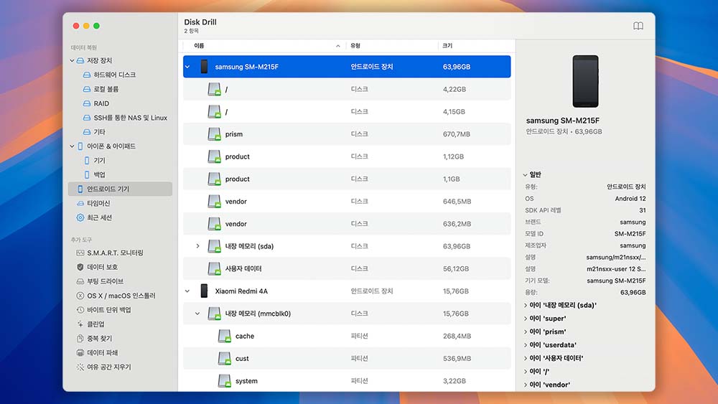718x404 pixels.
Task: Expand 아이 'super' section
Action: [526, 319]
